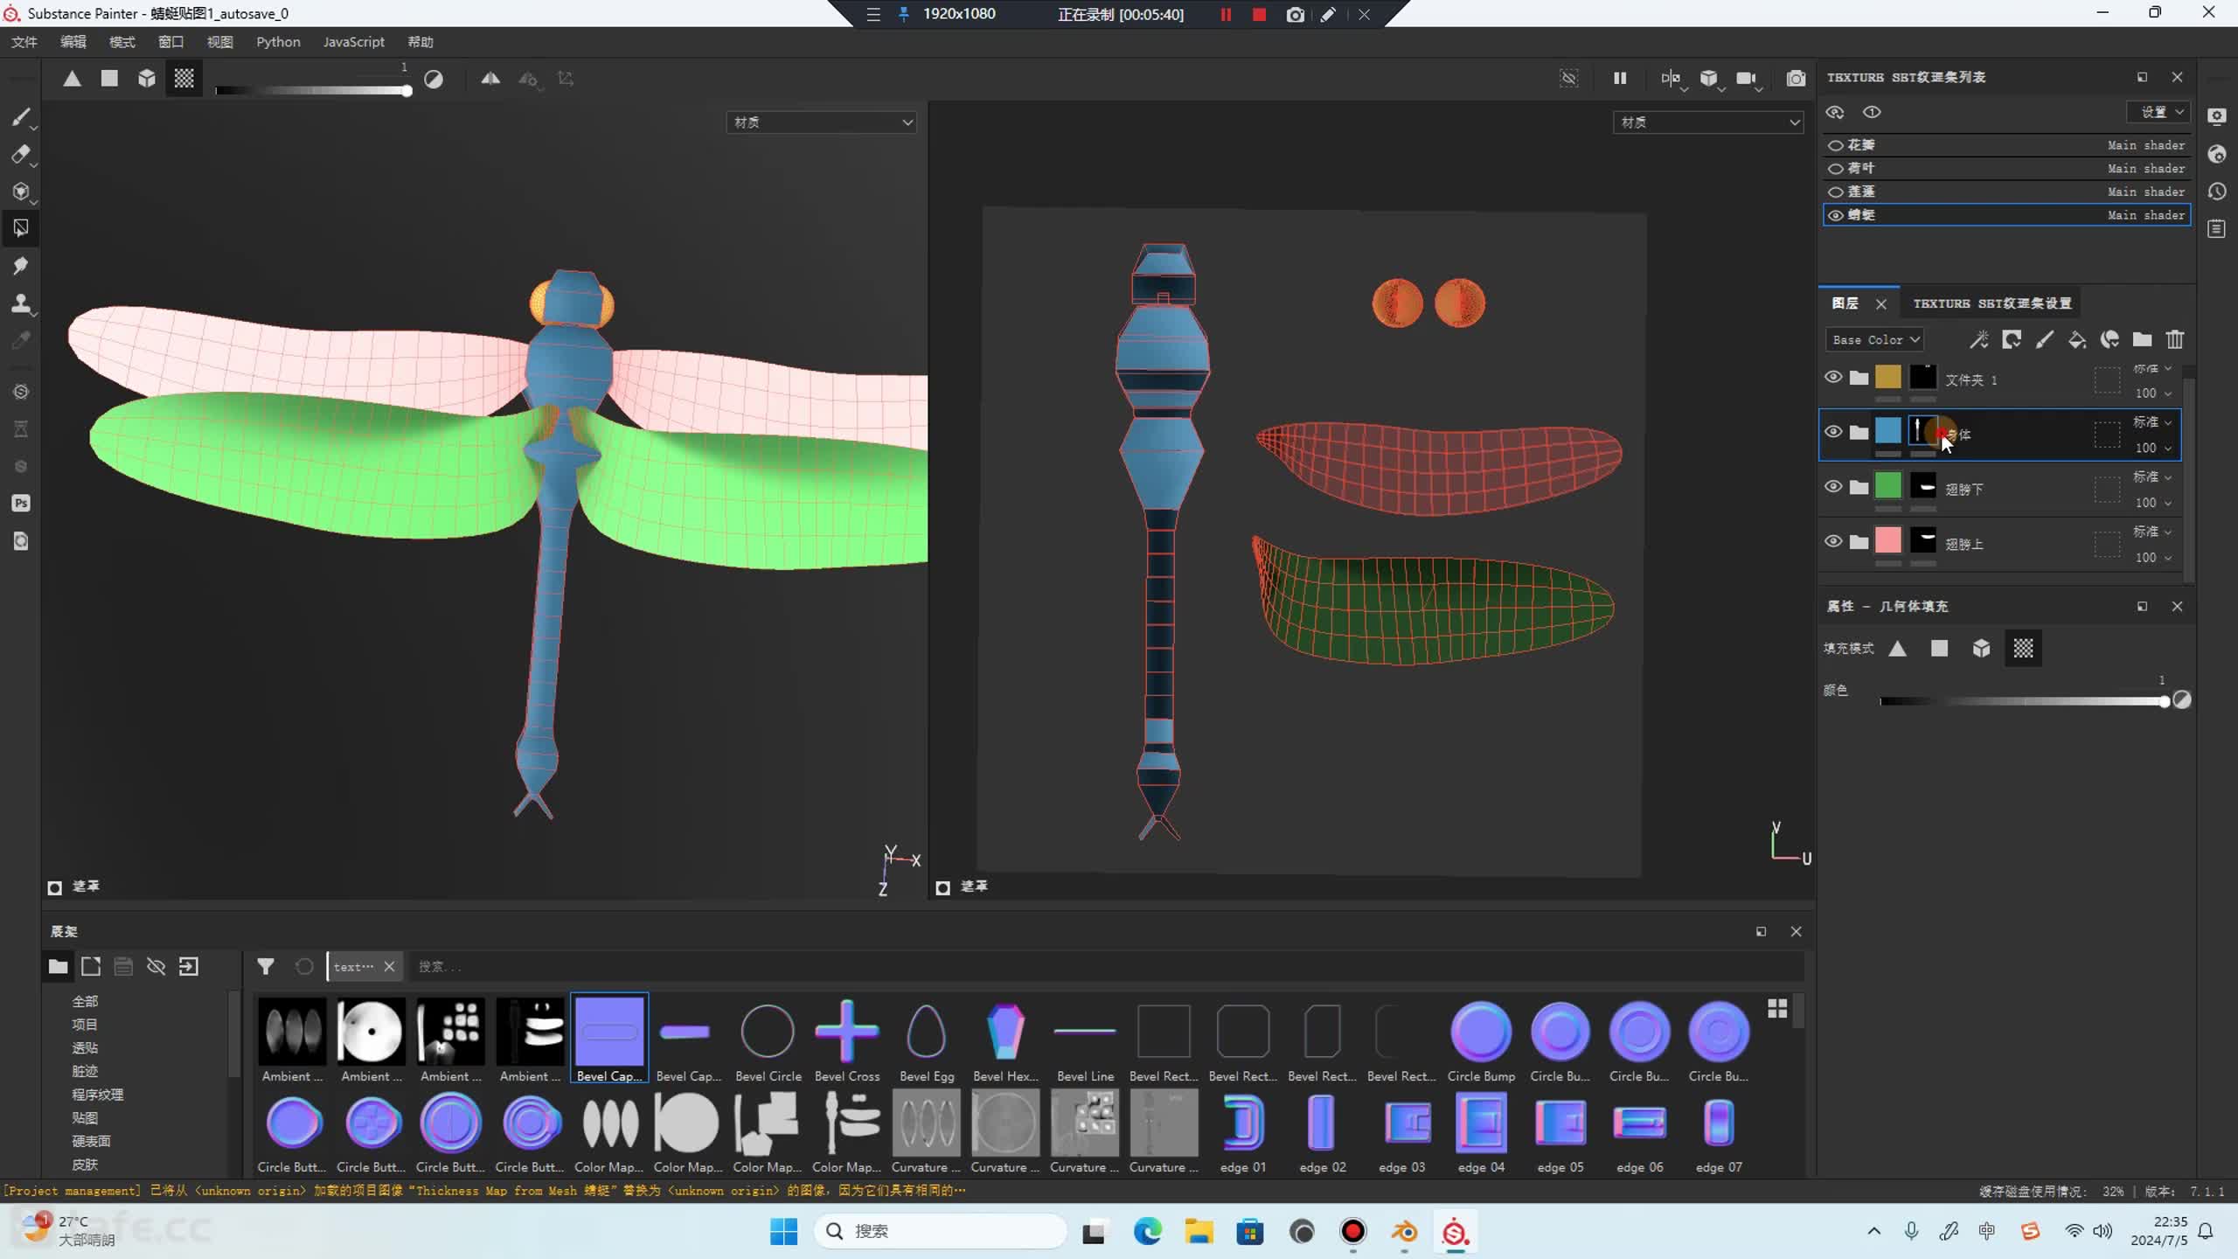Choose polygon fill mode in top toolbar
This screenshot has width=2238, height=1259.
tap(109, 79)
